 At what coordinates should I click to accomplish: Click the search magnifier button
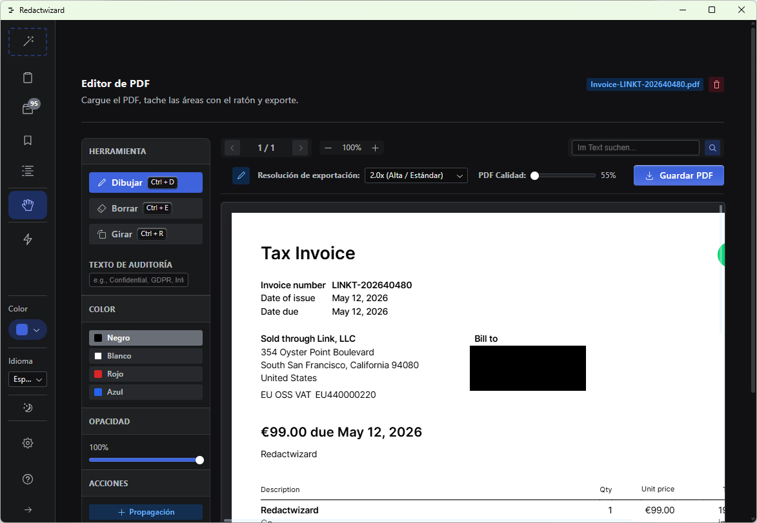point(712,148)
